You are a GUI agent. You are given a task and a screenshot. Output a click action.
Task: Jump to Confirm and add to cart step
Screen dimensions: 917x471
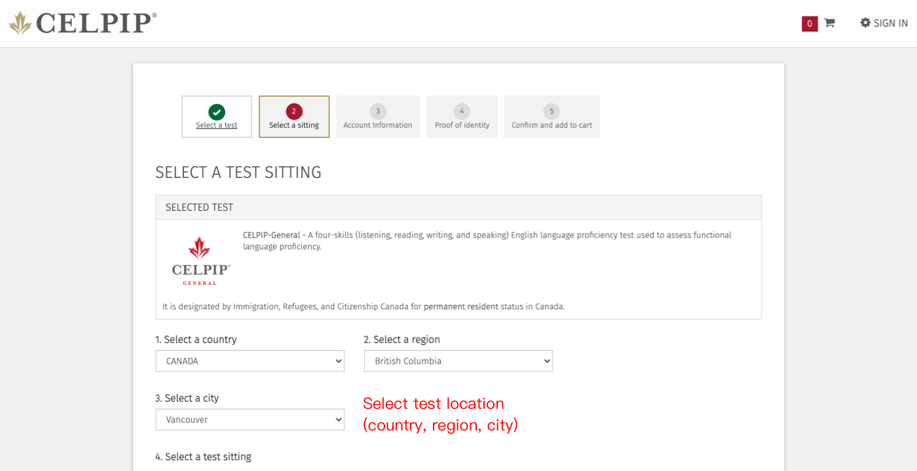(552, 126)
